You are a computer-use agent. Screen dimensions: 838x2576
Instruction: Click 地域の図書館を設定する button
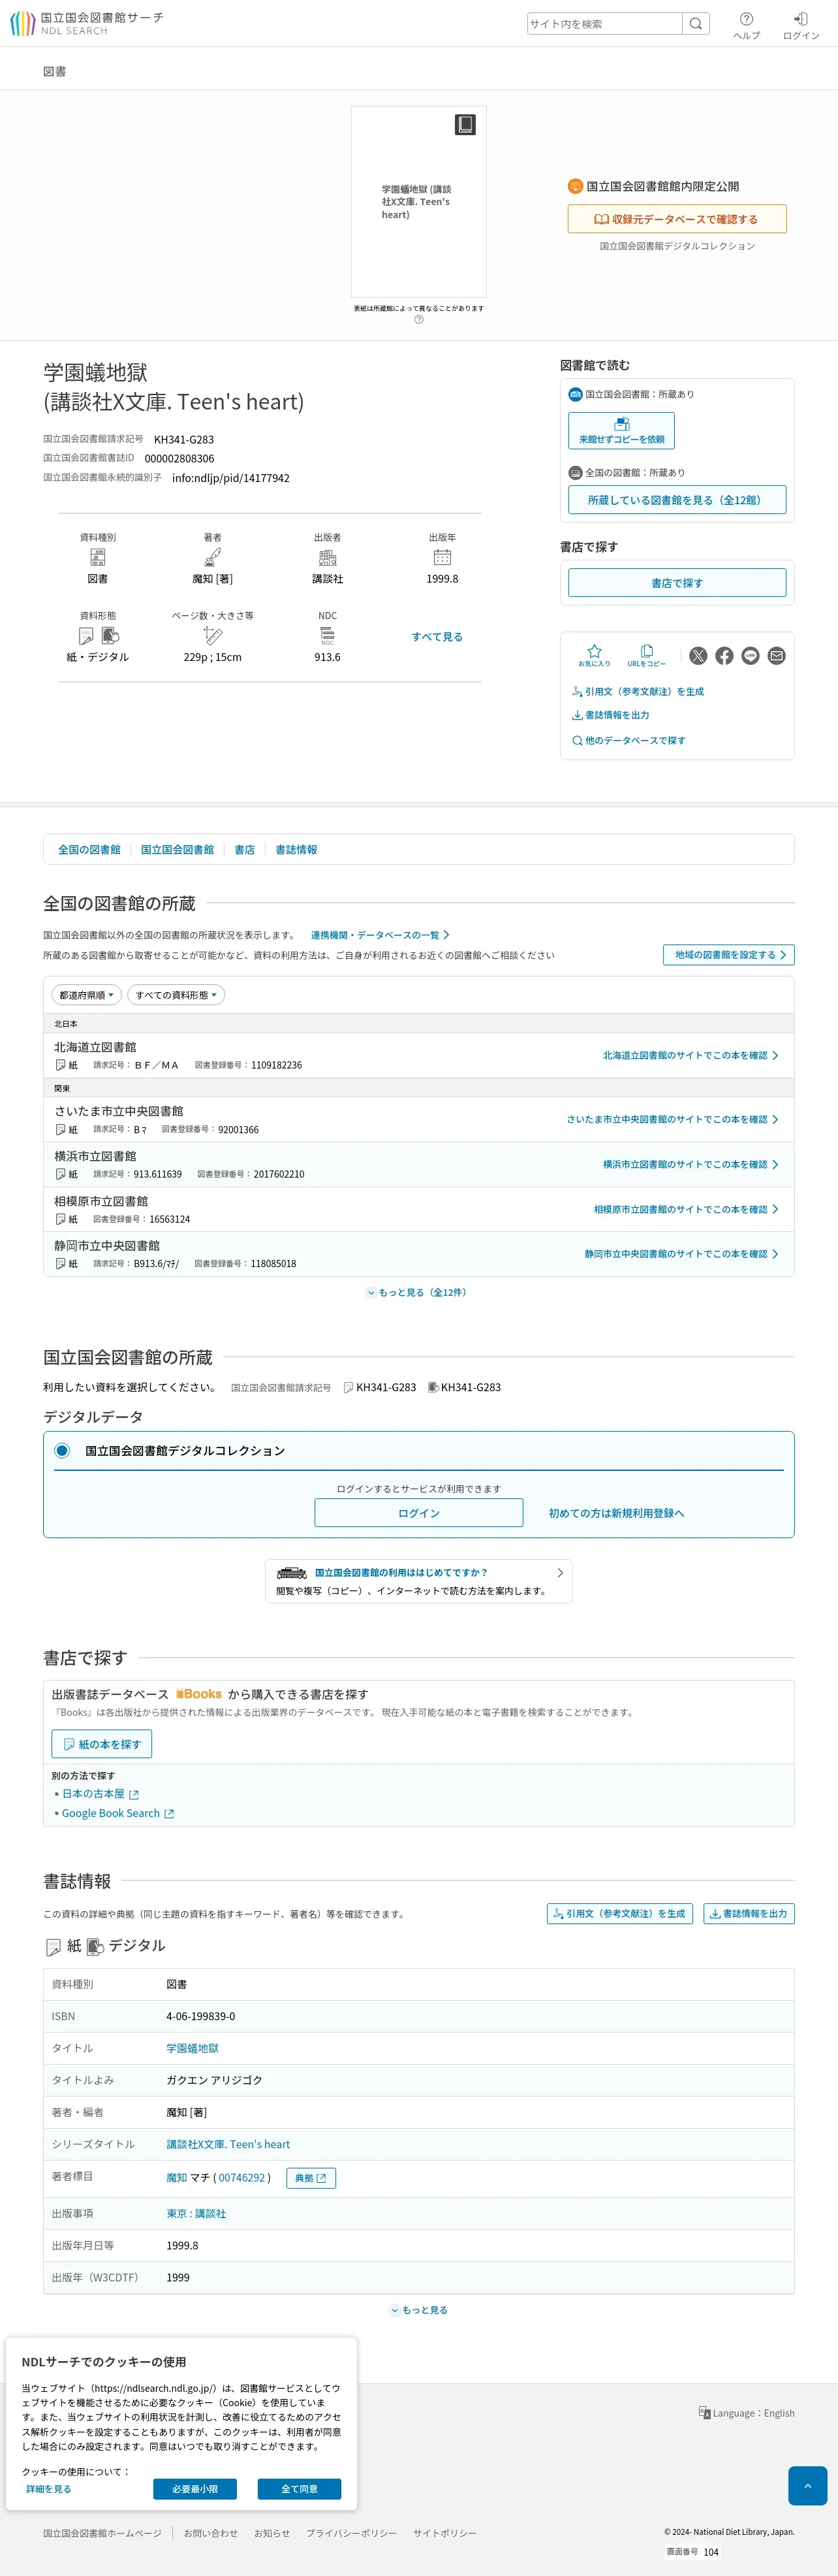pos(729,955)
